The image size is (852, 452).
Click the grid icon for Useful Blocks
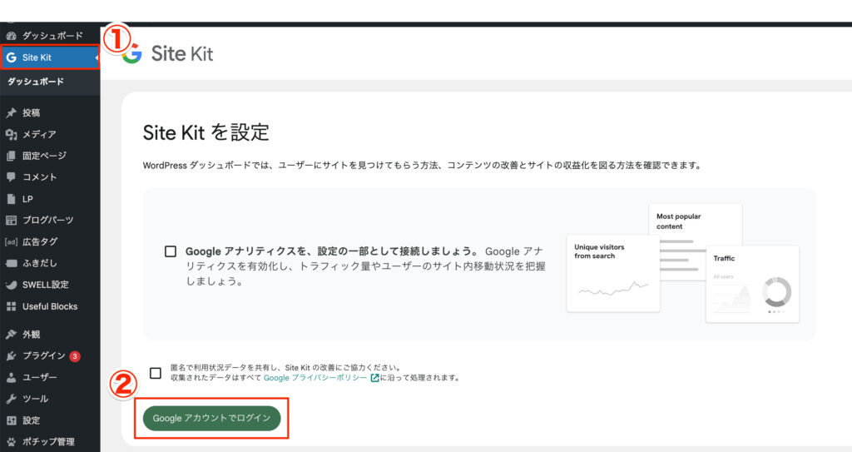[11, 306]
